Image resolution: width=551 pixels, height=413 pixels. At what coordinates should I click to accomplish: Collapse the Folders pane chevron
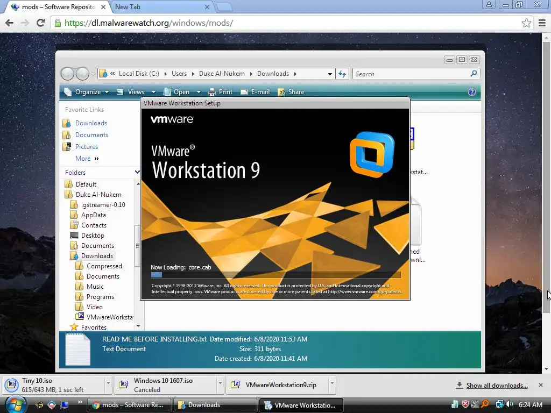click(137, 172)
